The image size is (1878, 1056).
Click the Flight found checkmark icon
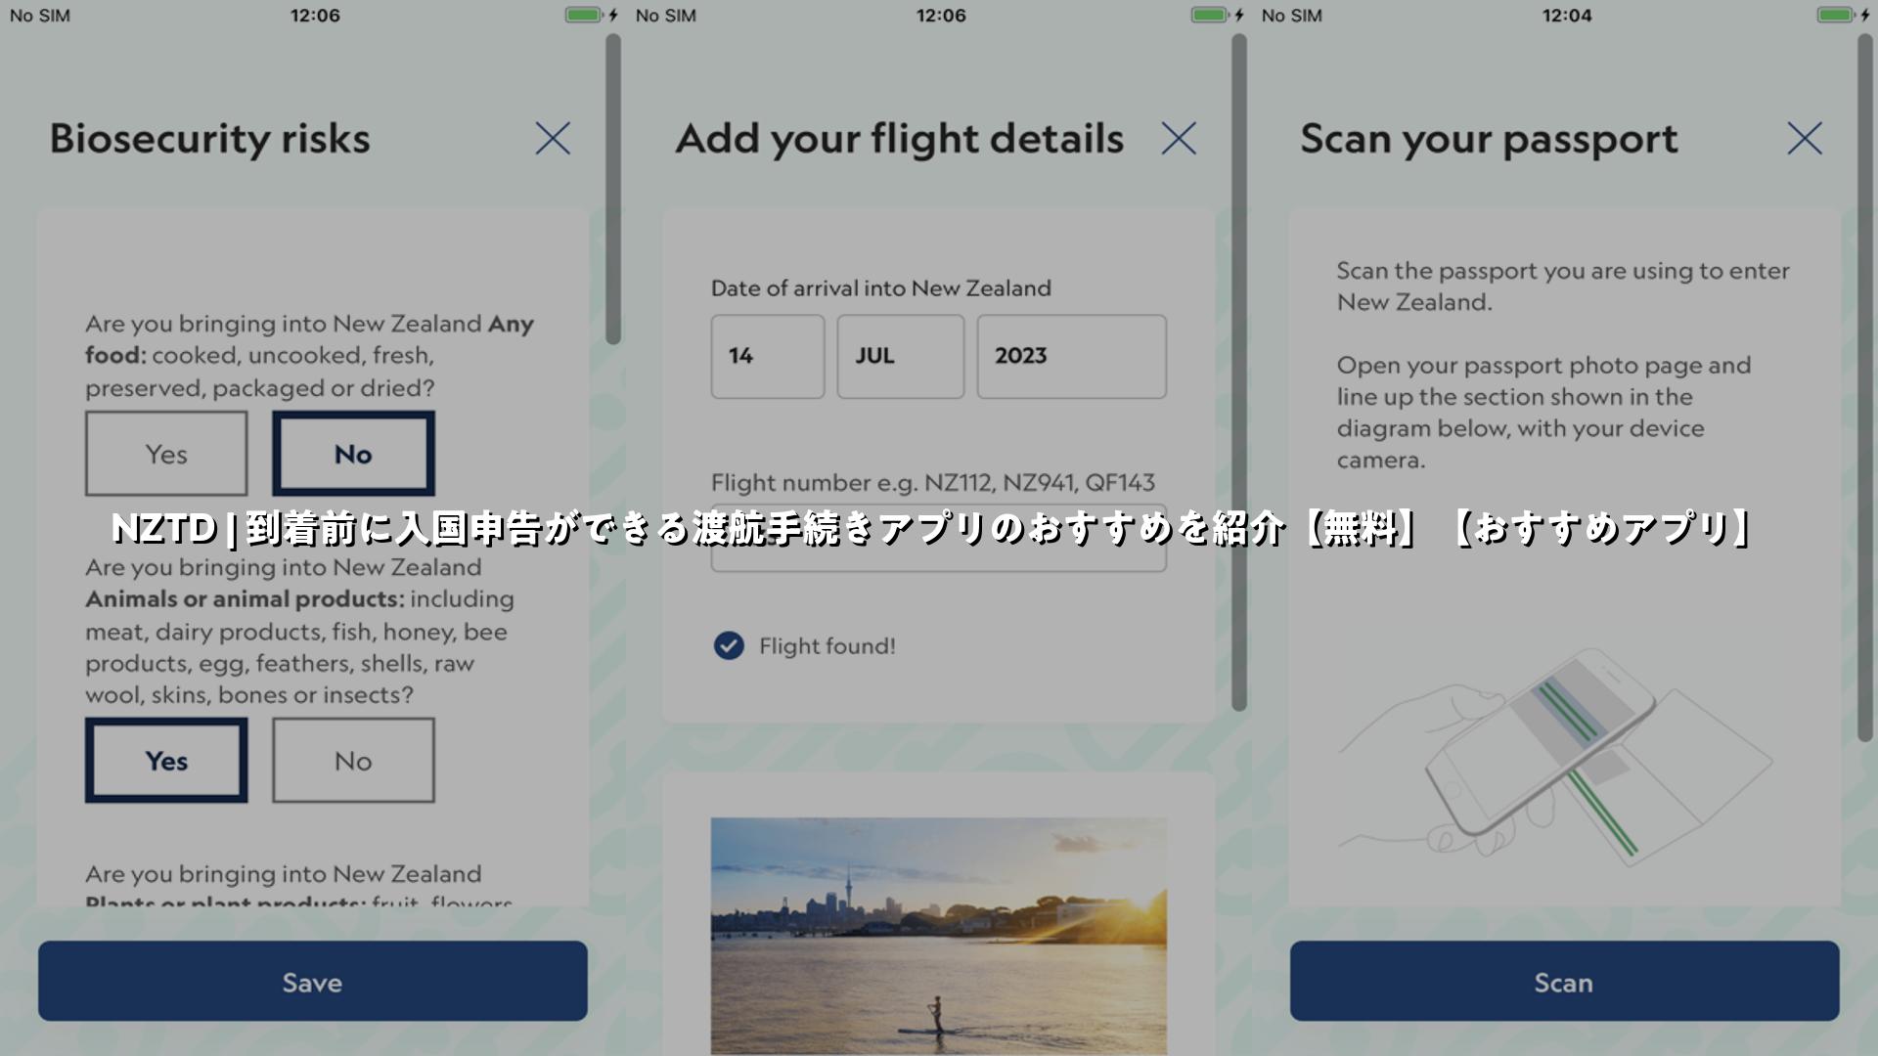click(729, 646)
